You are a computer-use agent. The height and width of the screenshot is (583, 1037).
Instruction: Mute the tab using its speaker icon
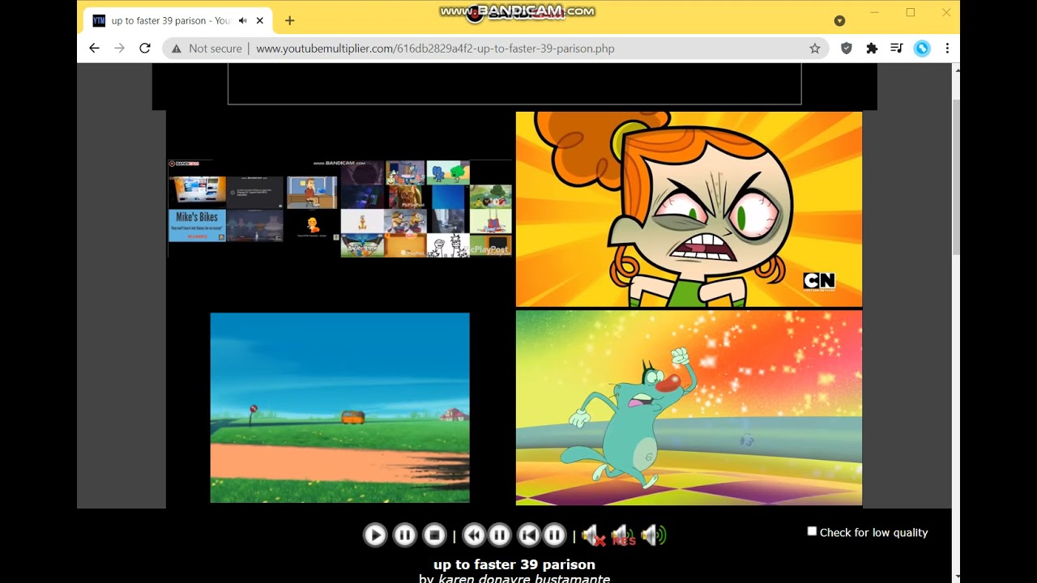242,20
